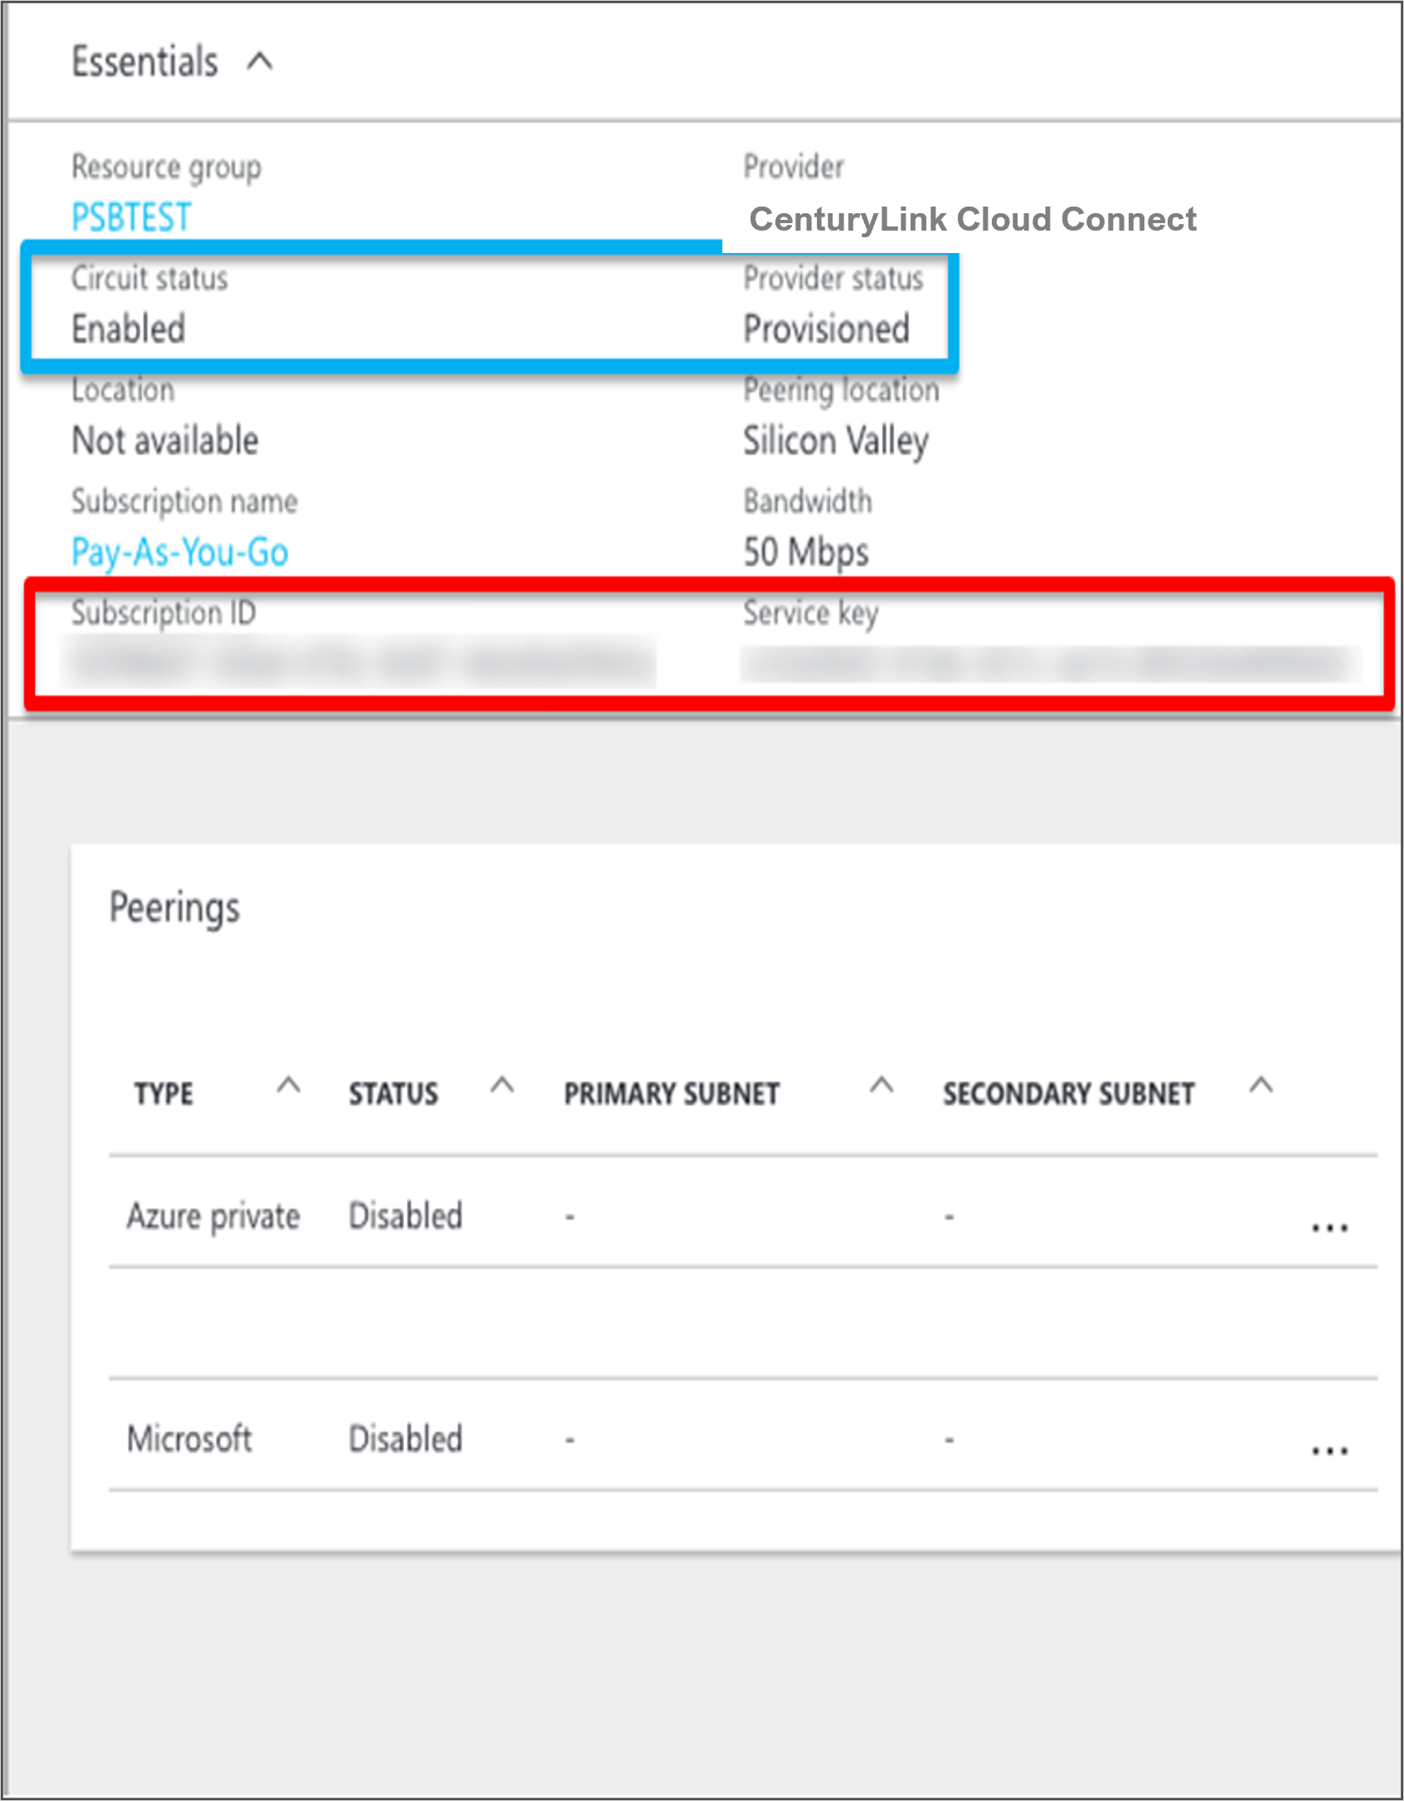Click the Provisioned provider status value
The image size is (1404, 1801).
tap(826, 329)
